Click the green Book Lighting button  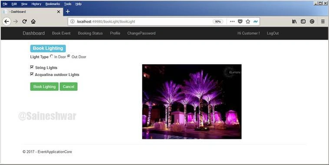click(x=44, y=86)
